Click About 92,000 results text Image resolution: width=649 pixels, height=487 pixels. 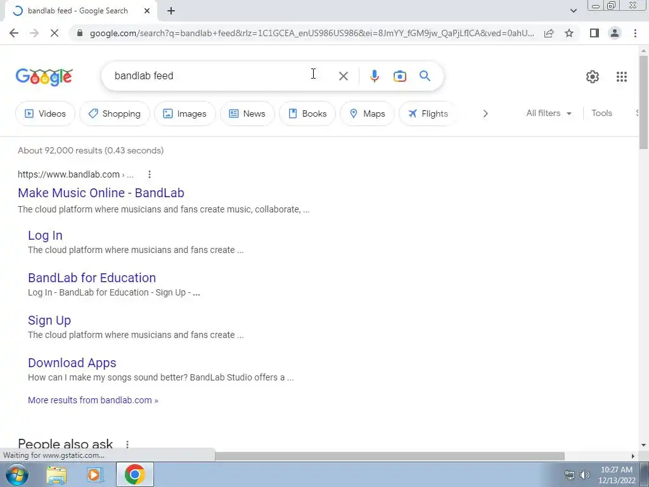(x=91, y=150)
